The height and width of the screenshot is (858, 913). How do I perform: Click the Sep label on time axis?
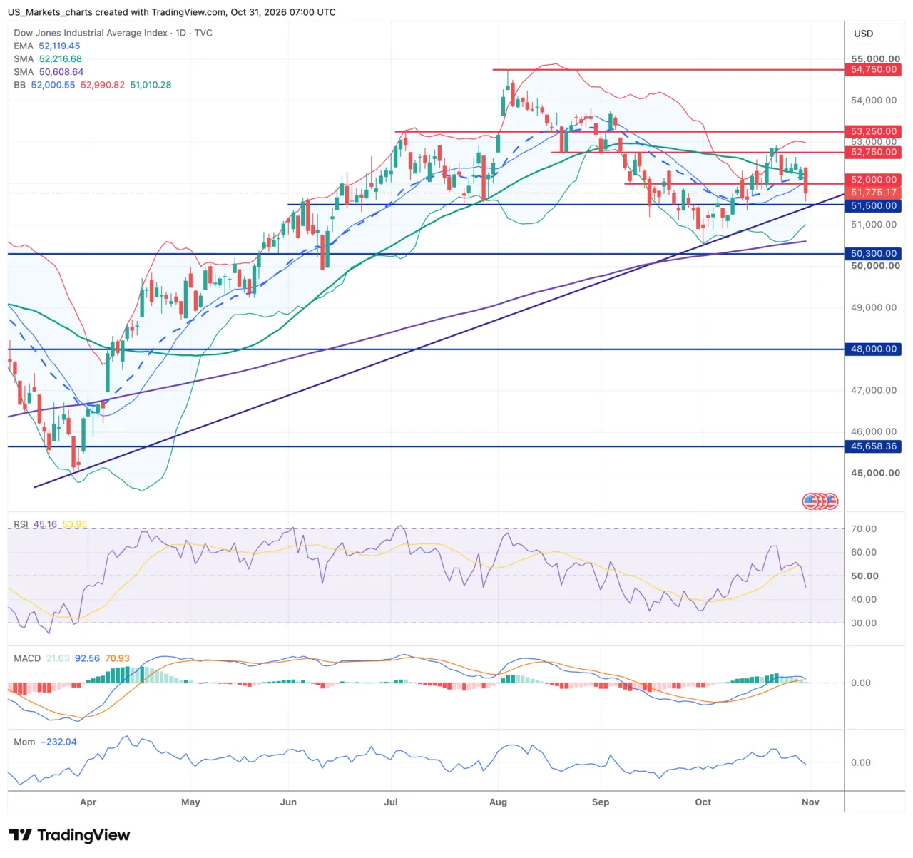click(x=601, y=802)
